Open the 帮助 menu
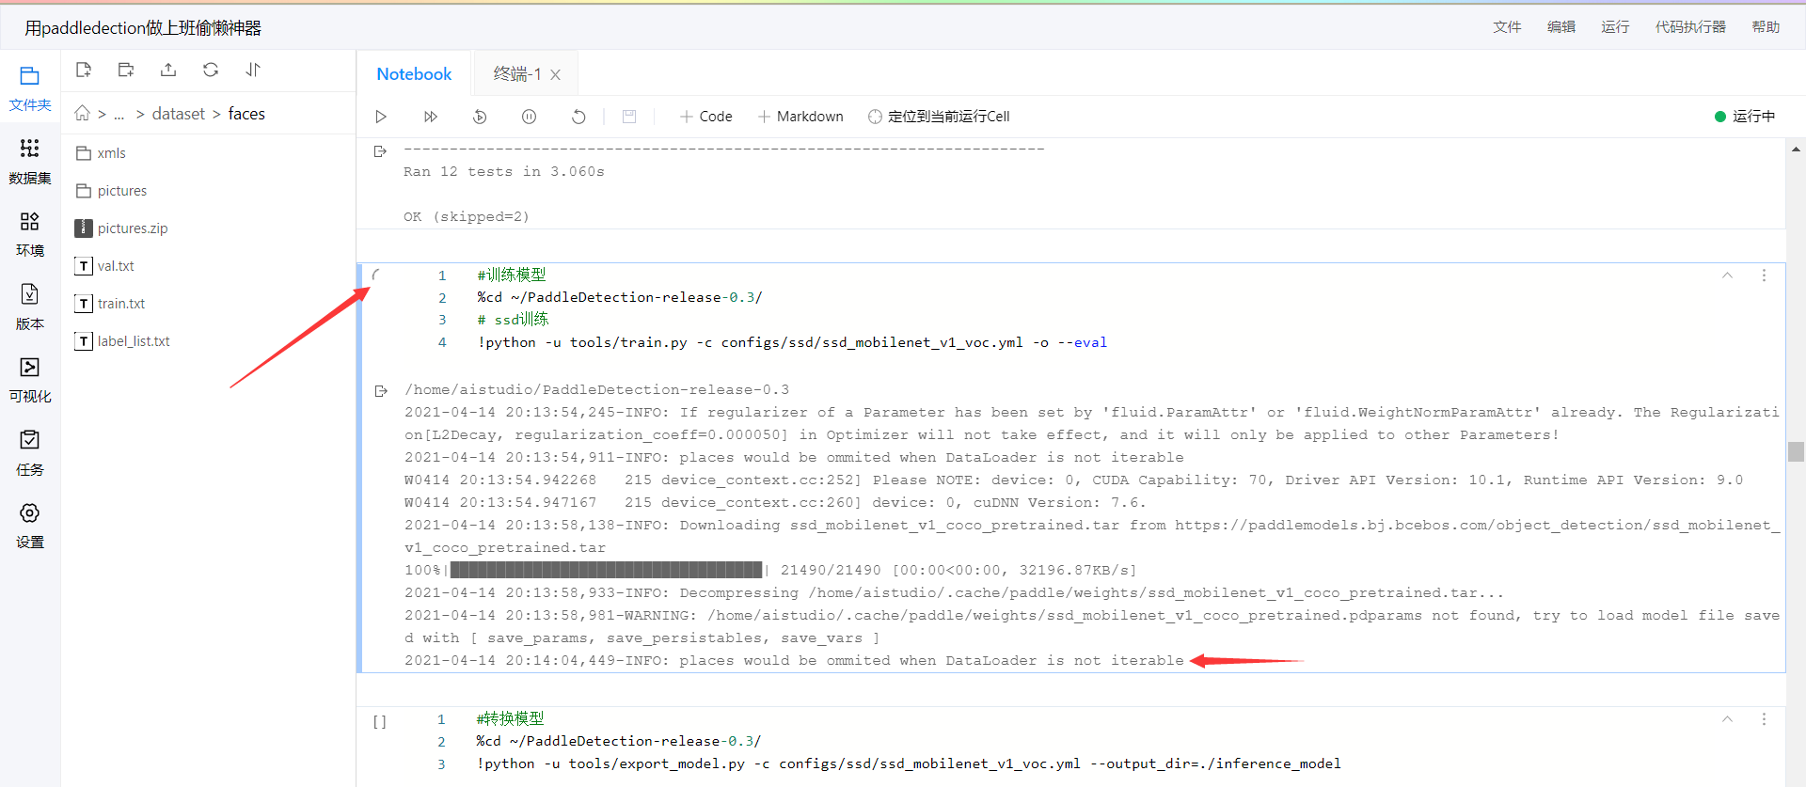The height and width of the screenshot is (787, 1806). click(1766, 27)
